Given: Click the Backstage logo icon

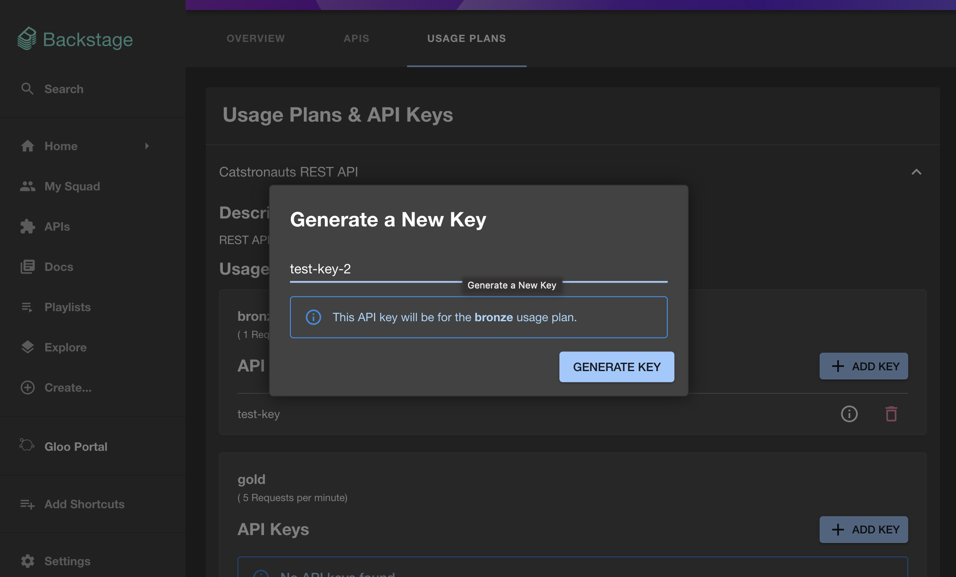Looking at the screenshot, I should pos(27,39).
